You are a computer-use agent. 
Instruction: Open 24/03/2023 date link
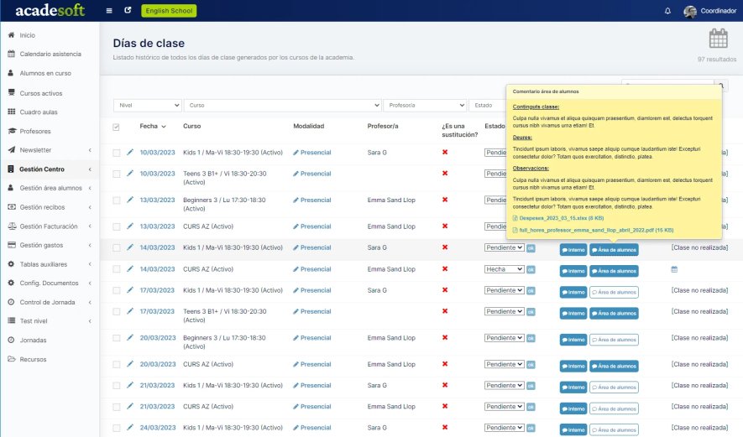click(158, 428)
